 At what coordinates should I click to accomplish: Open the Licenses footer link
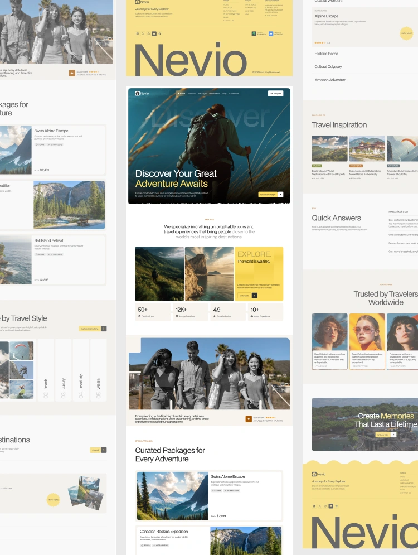point(249,11)
